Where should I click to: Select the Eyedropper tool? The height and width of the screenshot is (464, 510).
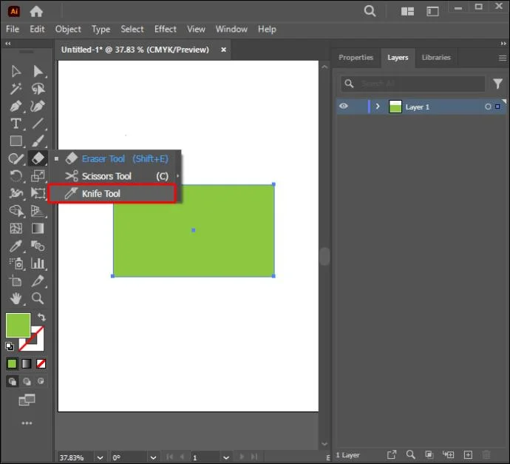pyautogui.click(x=16, y=246)
